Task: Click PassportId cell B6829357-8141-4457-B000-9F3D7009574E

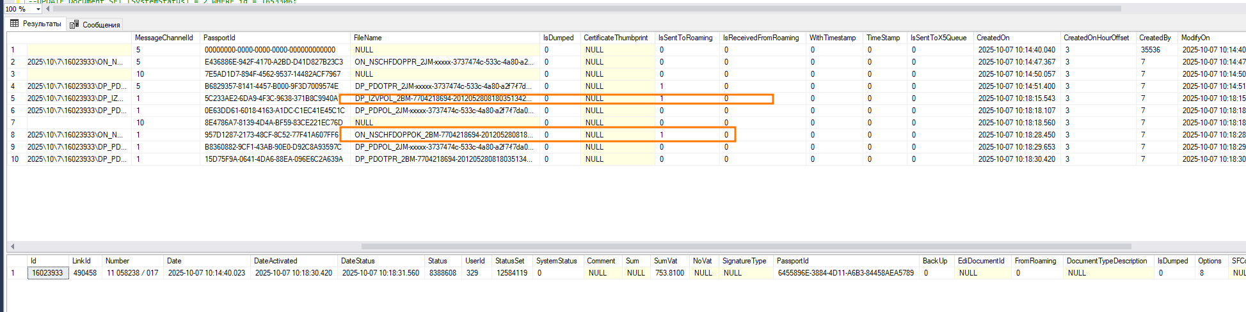Action: coord(275,86)
